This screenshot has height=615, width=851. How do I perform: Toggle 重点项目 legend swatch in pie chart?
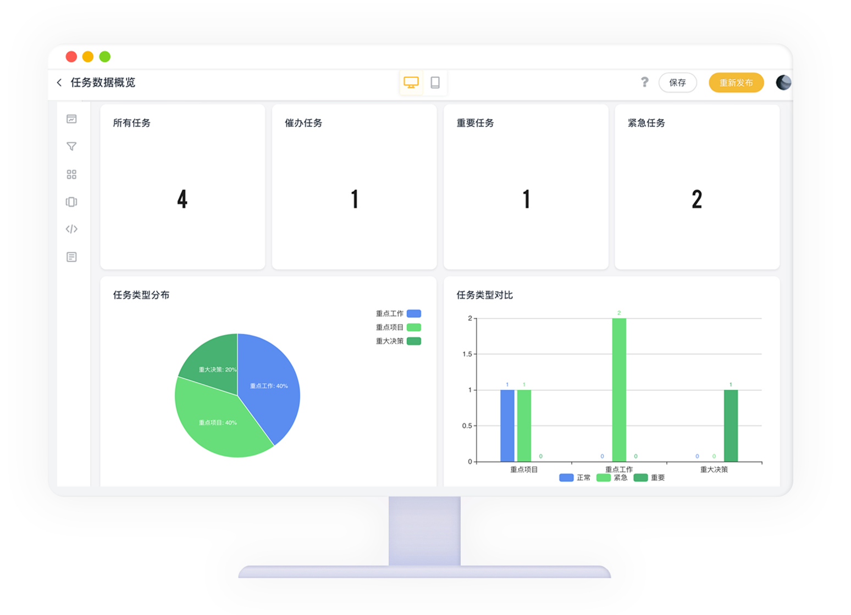click(x=414, y=327)
